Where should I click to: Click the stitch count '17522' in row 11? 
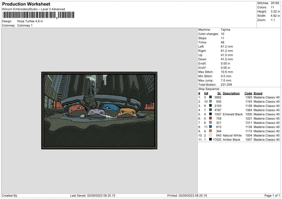click(217, 139)
